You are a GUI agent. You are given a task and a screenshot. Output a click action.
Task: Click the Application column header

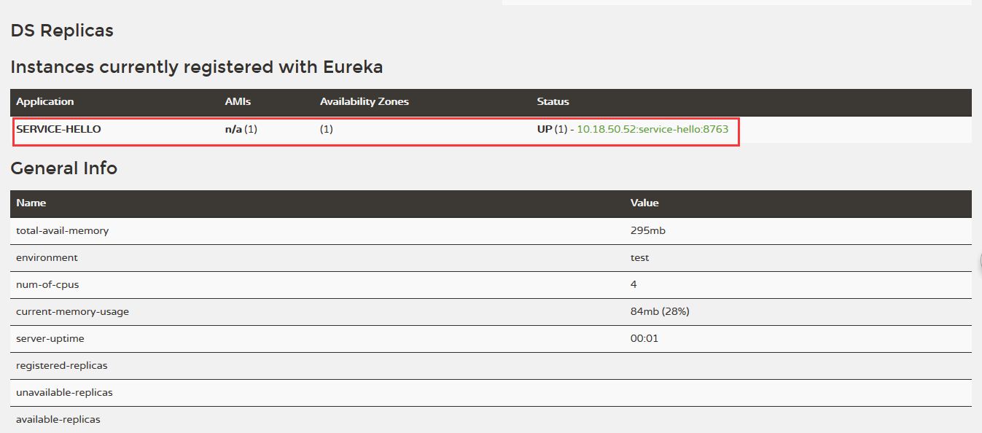coord(45,101)
